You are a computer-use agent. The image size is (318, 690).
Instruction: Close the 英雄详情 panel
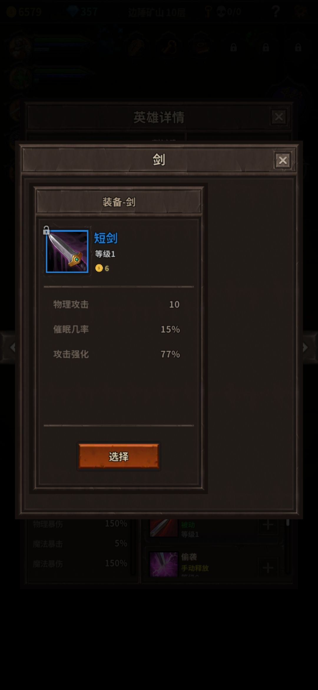tap(279, 117)
